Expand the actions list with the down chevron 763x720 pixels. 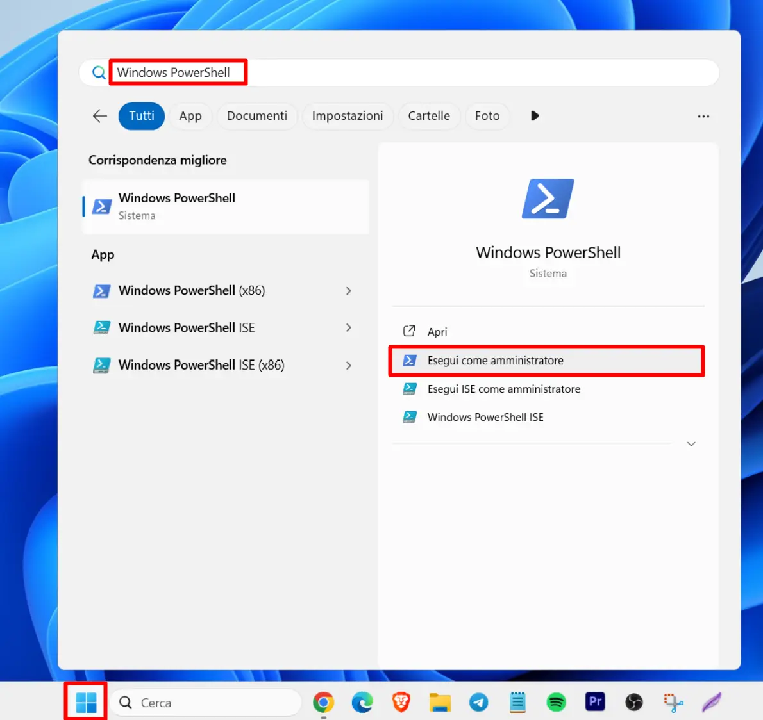(x=691, y=444)
